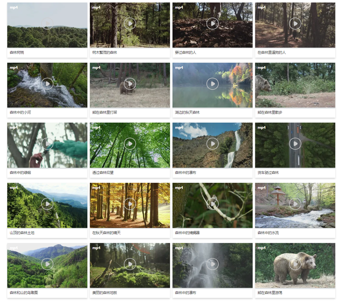Play the two bears fighting video
The image size is (345, 306).
(130, 84)
